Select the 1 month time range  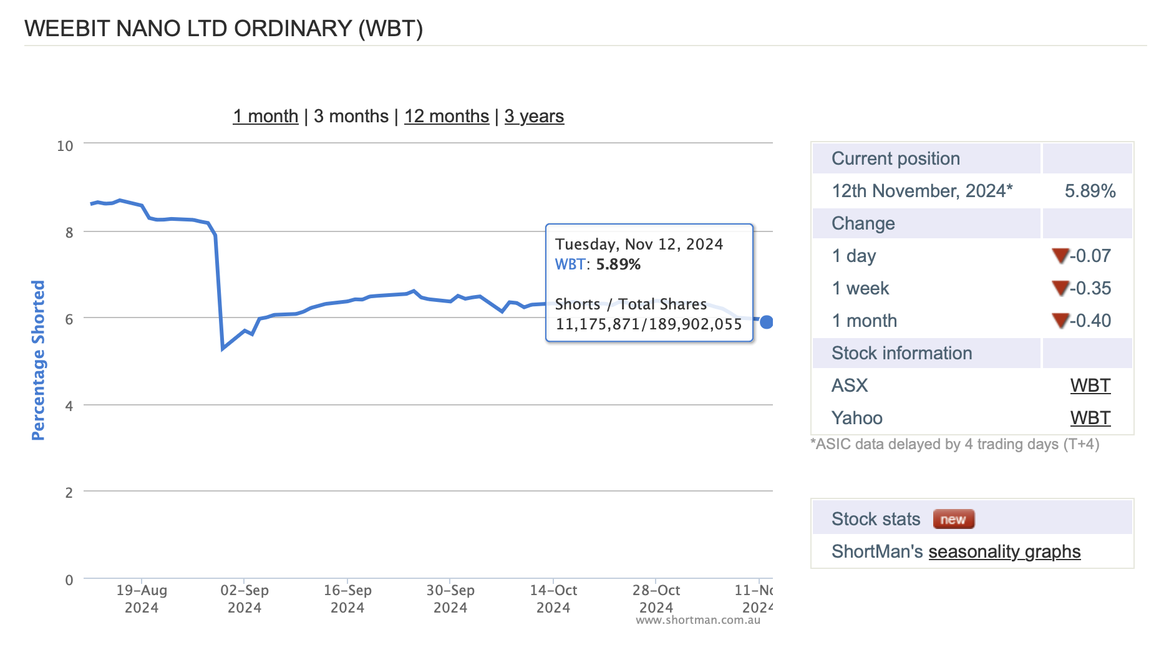pyautogui.click(x=266, y=116)
